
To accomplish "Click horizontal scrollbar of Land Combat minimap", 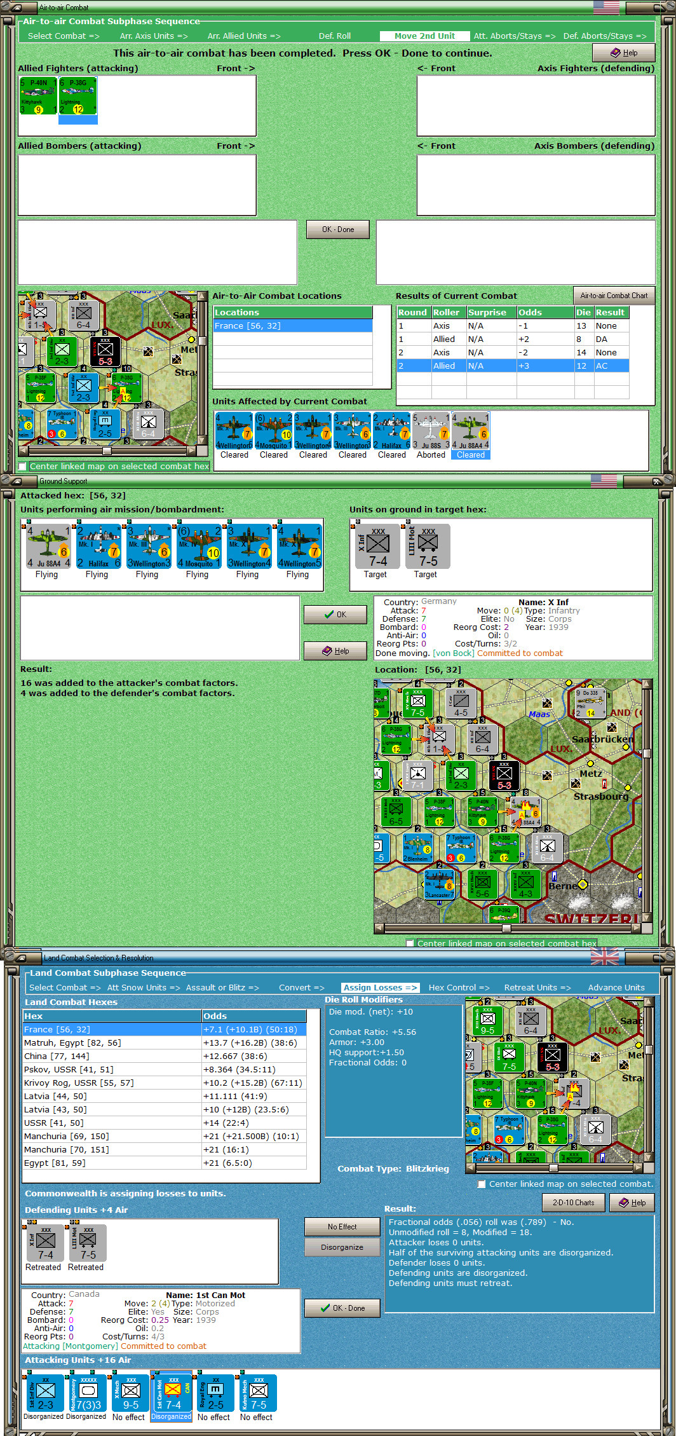I will [554, 1168].
